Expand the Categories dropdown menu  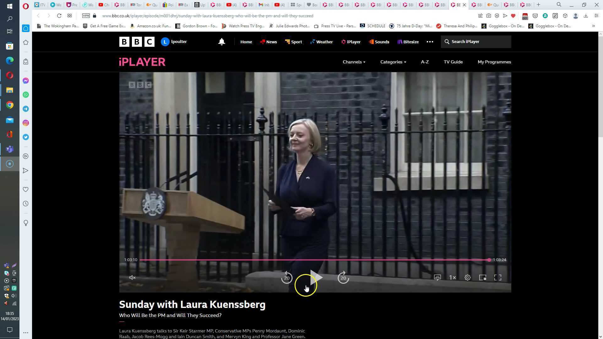pyautogui.click(x=393, y=62)
